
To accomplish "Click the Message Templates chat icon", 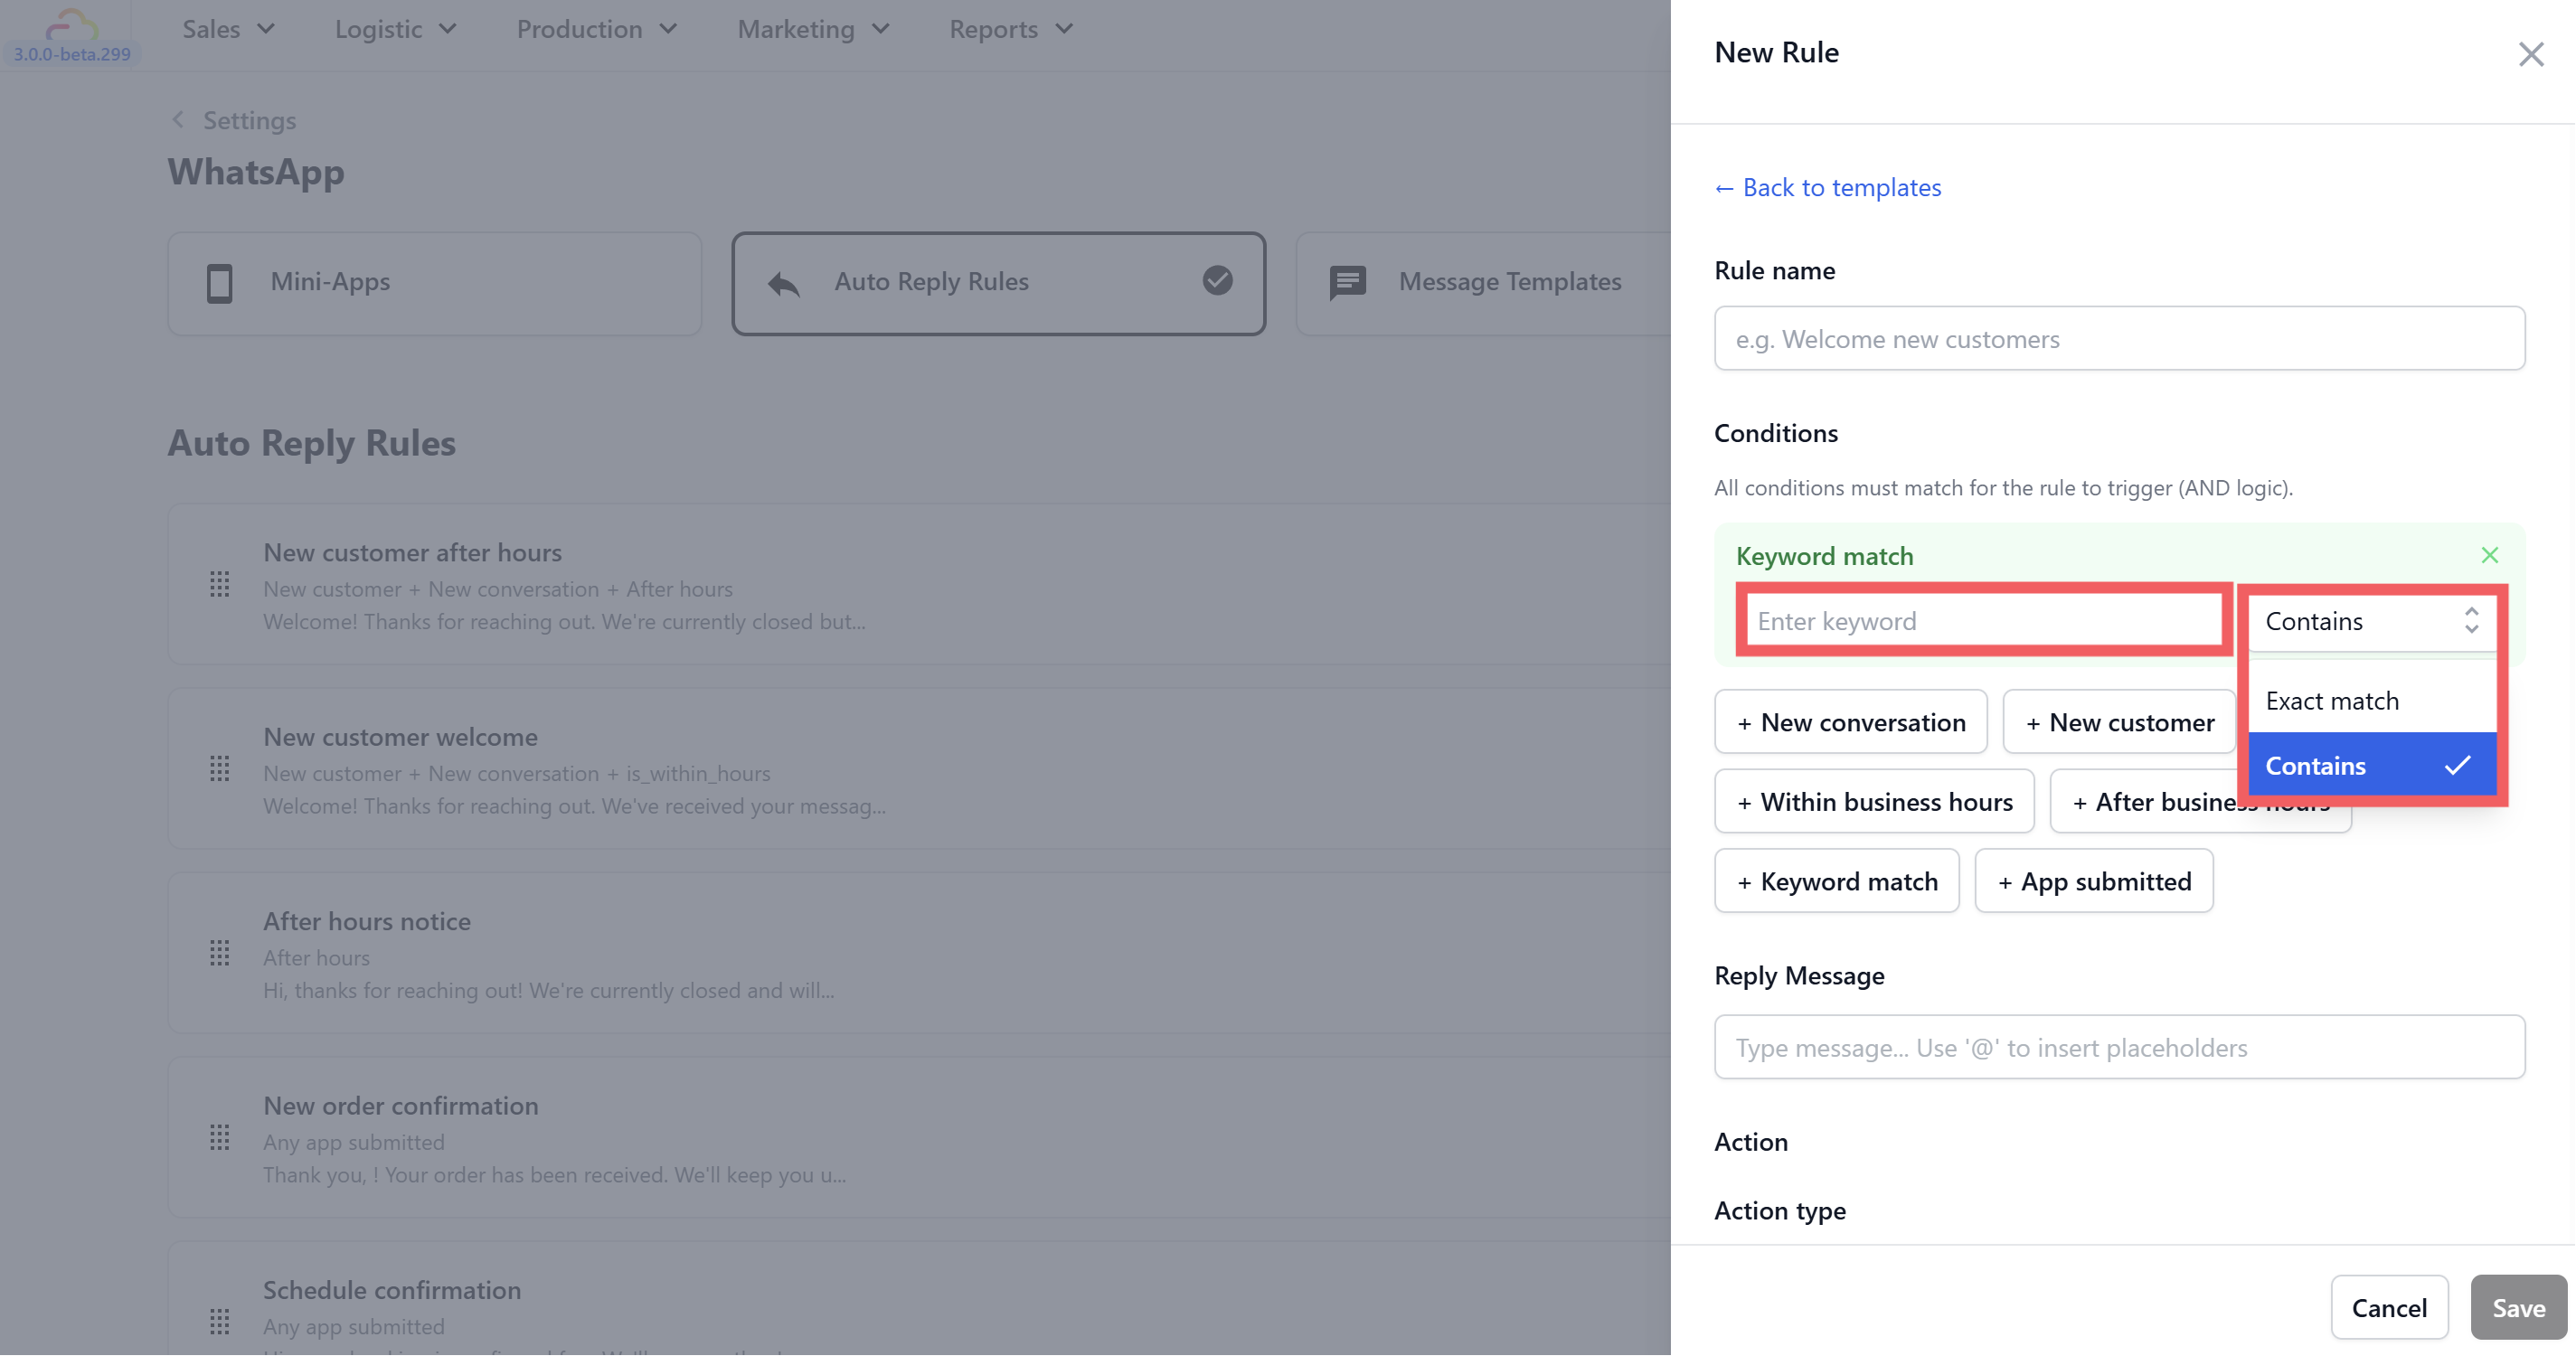I will pos(1347,283).
